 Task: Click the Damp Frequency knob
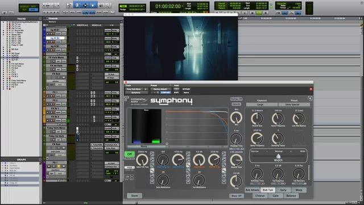[257, 138]
